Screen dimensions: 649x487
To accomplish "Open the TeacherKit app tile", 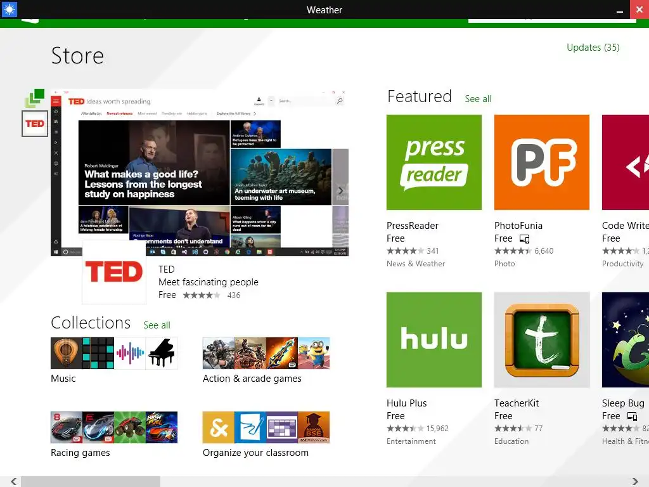I will (x=541, y=340).
